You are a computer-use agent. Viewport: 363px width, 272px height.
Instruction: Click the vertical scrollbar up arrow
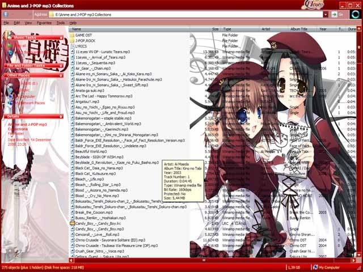coord(359,29)
